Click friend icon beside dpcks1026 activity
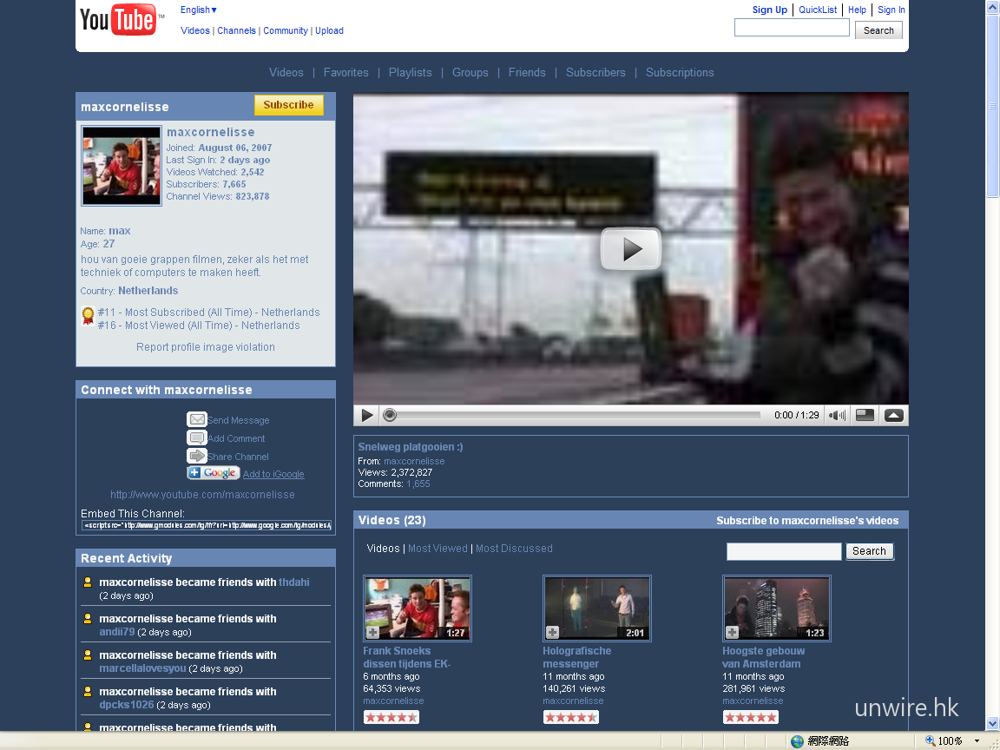 coord(88,691)
